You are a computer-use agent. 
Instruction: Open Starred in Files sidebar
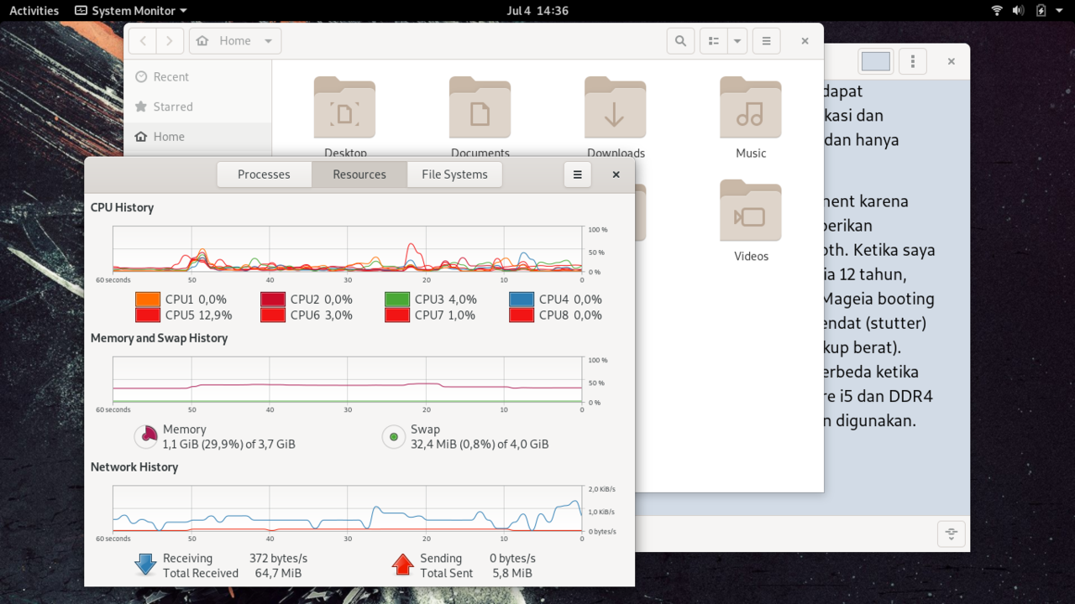point(197,107)
